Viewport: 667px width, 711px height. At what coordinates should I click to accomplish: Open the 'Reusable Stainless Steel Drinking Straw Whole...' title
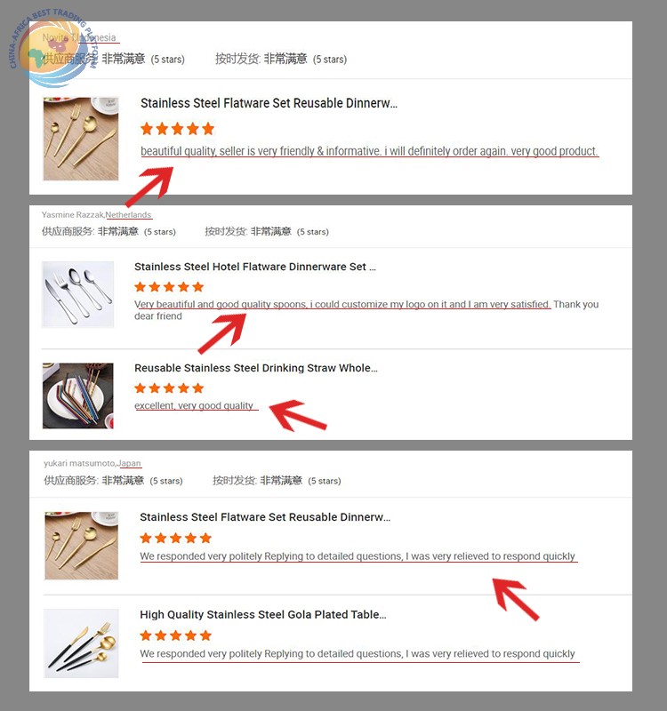256,368
